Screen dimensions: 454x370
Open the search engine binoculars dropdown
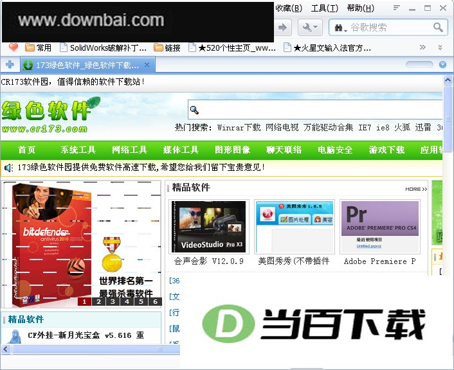341,28
